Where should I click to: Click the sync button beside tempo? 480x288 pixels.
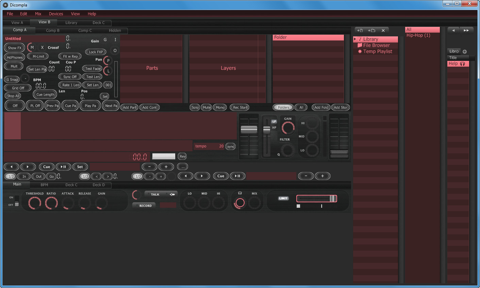pos(231,147)
